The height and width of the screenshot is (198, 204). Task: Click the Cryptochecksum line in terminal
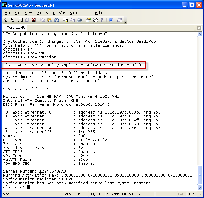pos(79,41)
